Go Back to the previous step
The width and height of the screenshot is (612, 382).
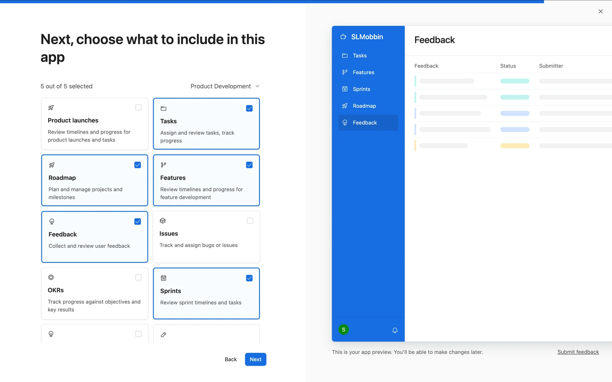click(230, 359)
